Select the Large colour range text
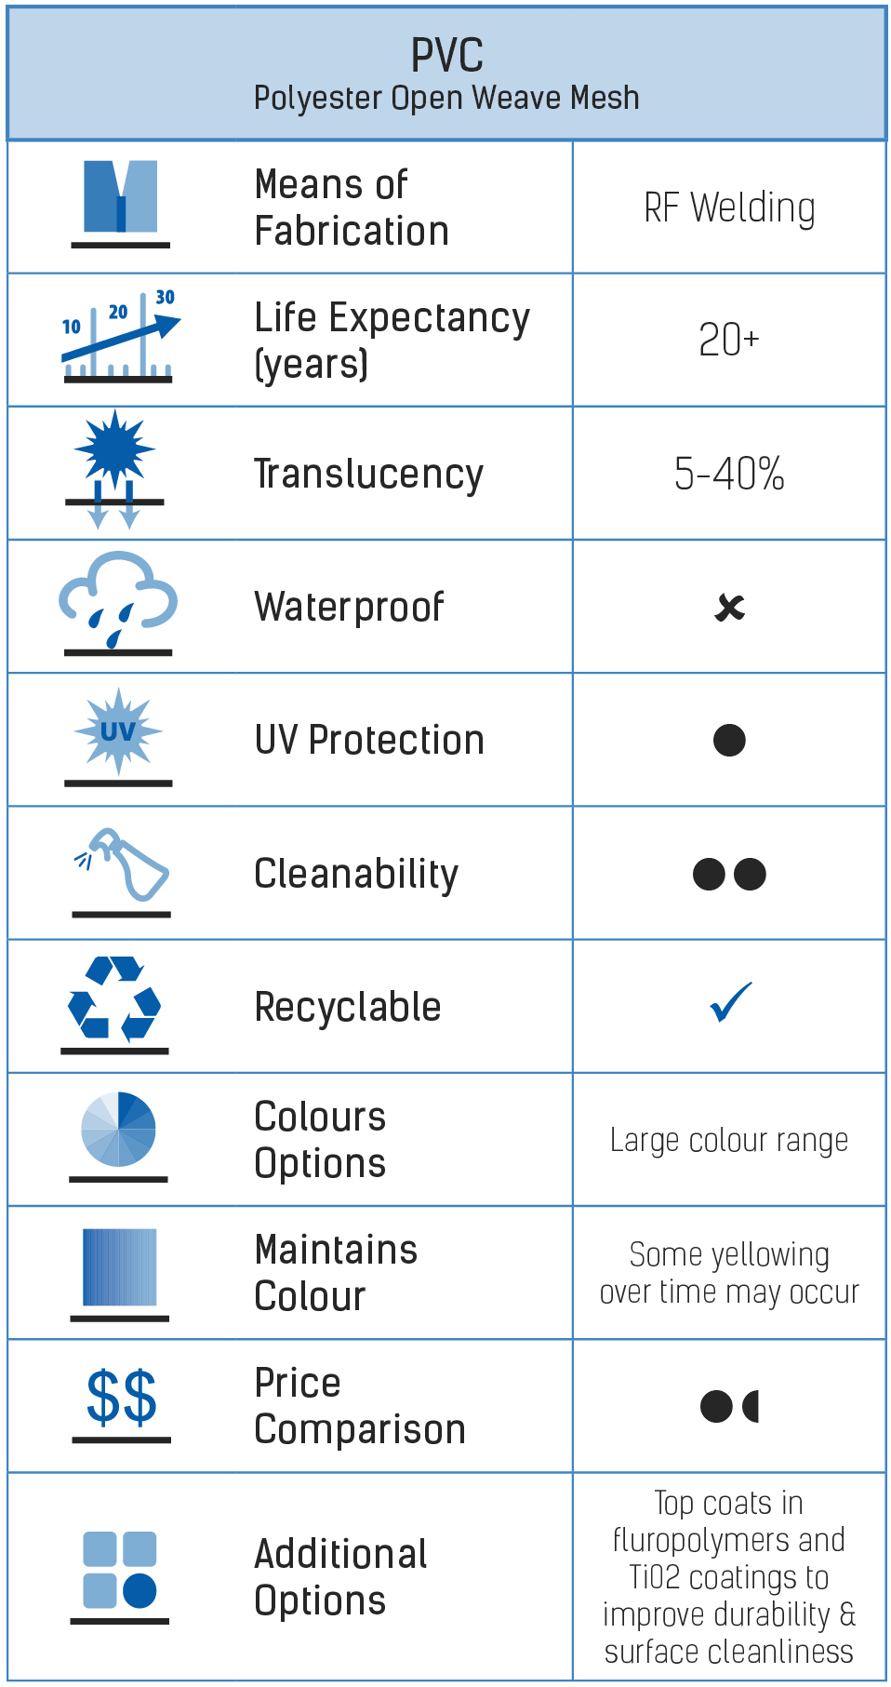Screen dimensions: 891x1687 coord(729,1140)
